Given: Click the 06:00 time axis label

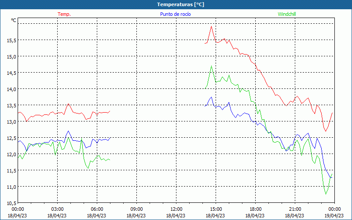Looking at the screenshot, I should click(x=97, y=209).
